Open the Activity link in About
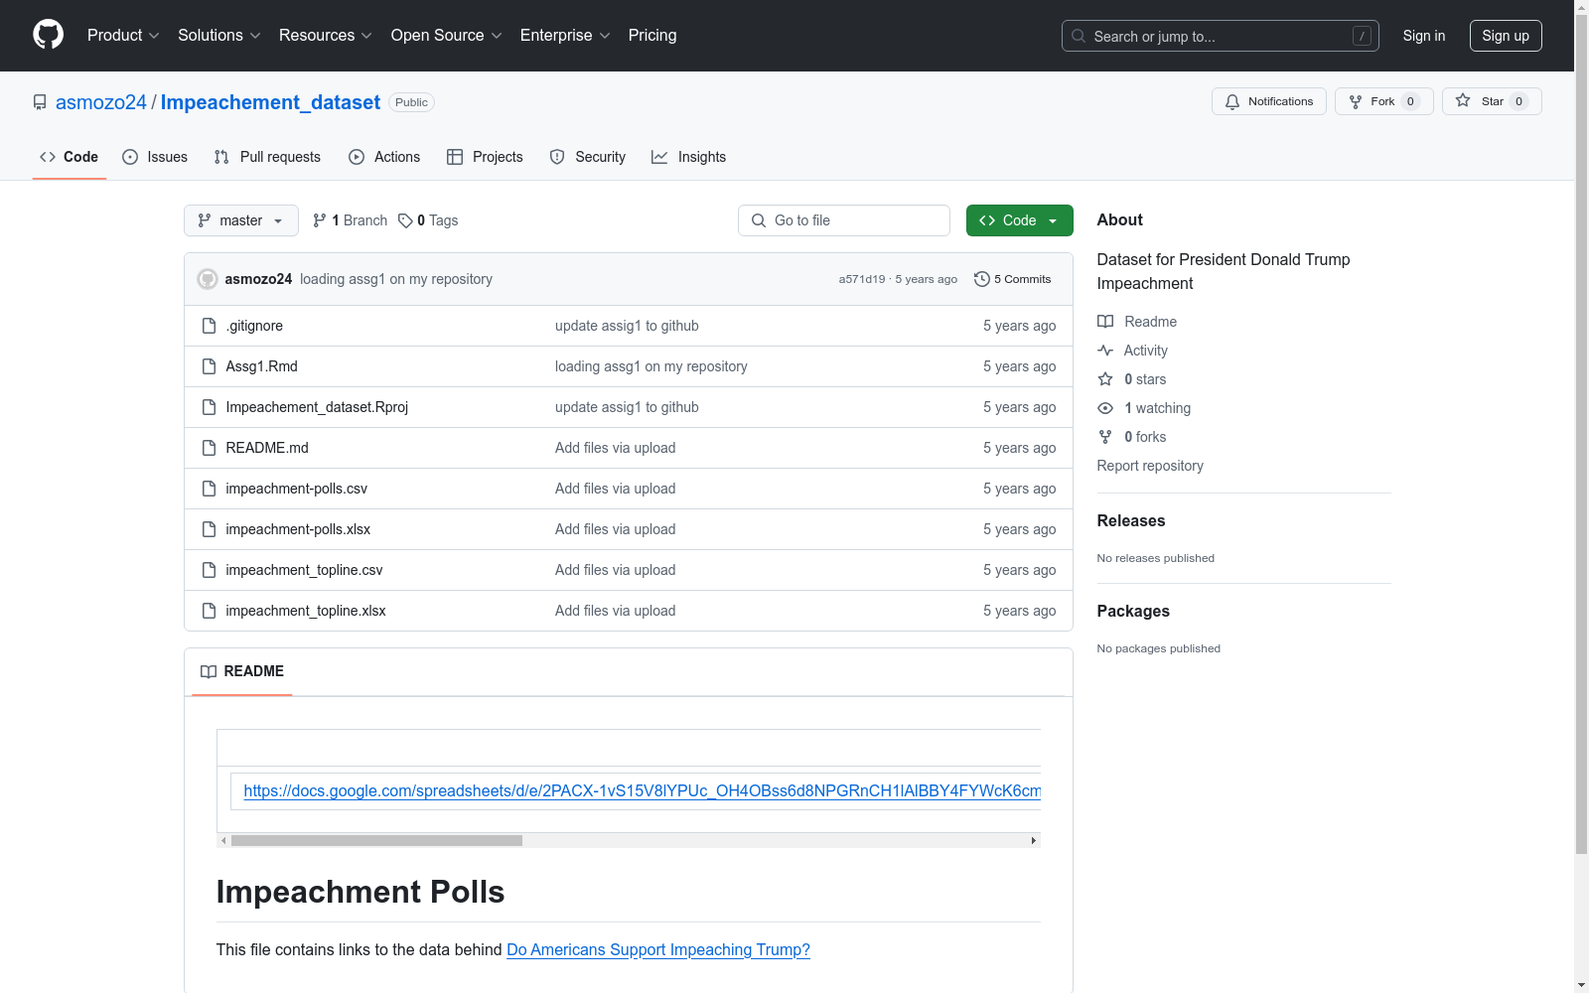Screen dimensions: 1589x993 [1133, 351]
